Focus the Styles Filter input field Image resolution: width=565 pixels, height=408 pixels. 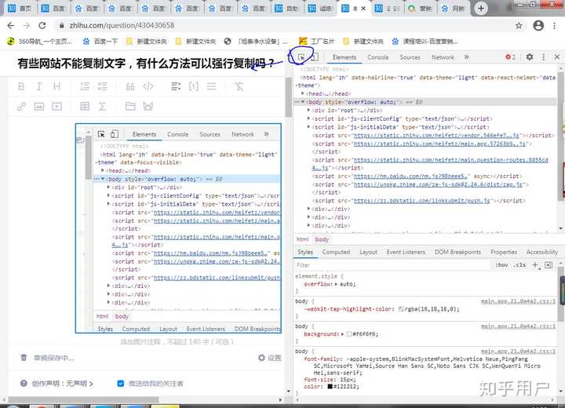pos(393,265)
